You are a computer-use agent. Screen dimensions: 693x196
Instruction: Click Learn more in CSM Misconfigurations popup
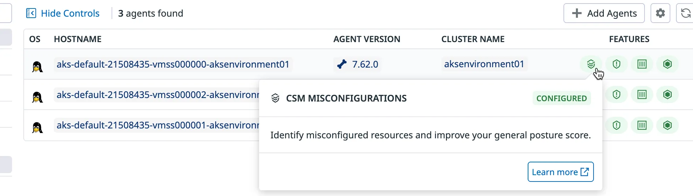click(x=561, y=172)
